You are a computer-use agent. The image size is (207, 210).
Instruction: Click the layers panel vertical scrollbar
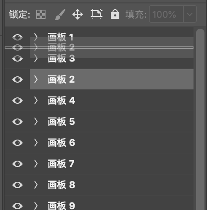[200, 119]
